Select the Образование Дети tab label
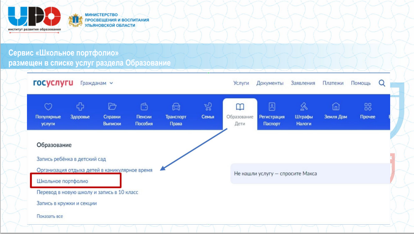414x234 pixels. pyautogui.click(x=240, y=120)
